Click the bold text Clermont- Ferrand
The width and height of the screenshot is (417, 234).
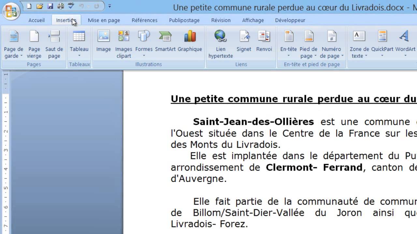pos(314,167)
